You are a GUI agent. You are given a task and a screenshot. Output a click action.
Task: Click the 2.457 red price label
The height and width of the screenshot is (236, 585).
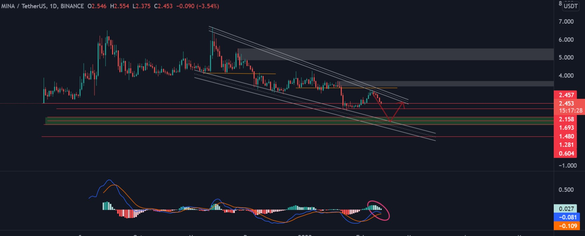(x=566, y=95)
